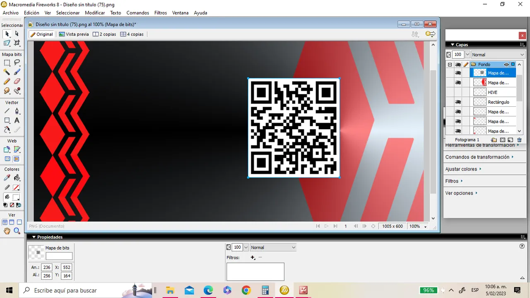Toggle lock pencil on Fondo layer
This screenshot has width=530, height=298.
(466, 65)
